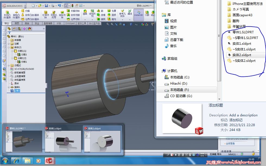Click the 全部查看 link in SolidWorks task pane
The width and height of the screenshot is (266, 166).
pos(230,143)
